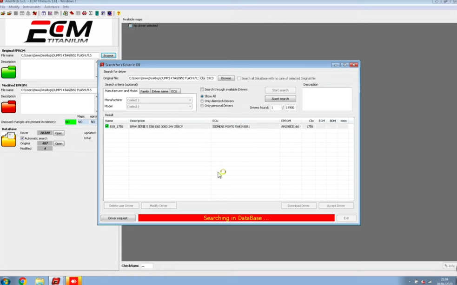Open the Instruments menu
Image resolution: width=457 pixels, height=285 pixels.
tap(32, 7)
